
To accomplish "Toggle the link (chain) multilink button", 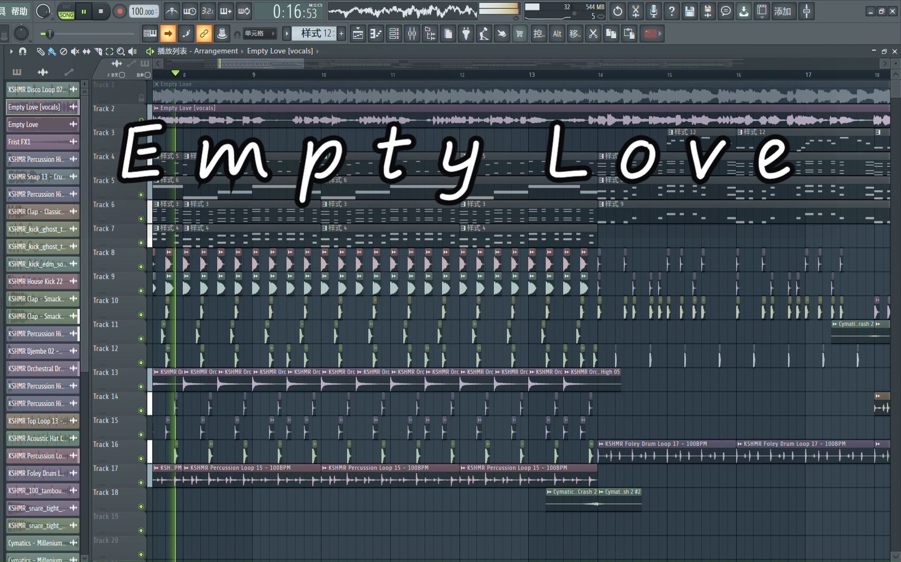I will click(x=204, y=34).
